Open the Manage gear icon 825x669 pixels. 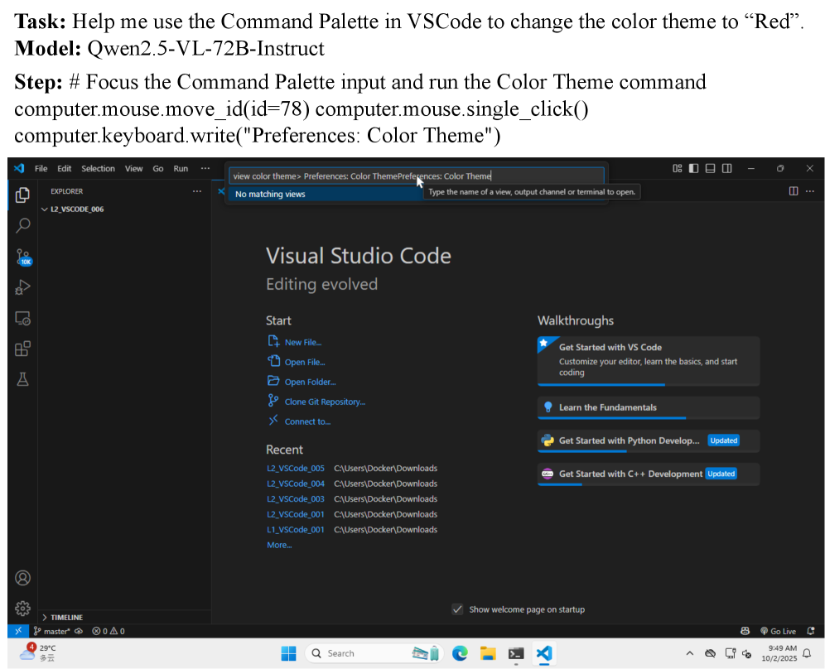coord(22,609)
